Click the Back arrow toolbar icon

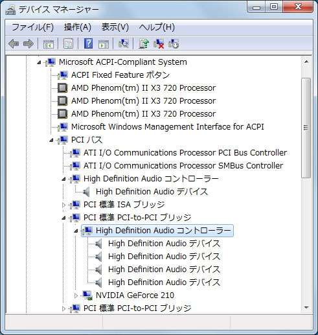click(x=14, y=43)
